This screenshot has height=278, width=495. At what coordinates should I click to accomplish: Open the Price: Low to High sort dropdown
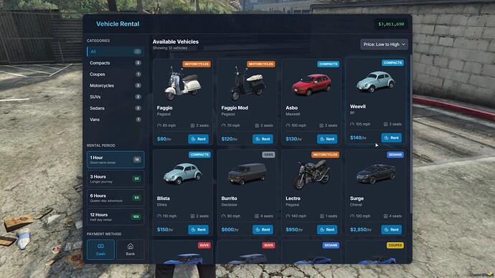(384, 44)
